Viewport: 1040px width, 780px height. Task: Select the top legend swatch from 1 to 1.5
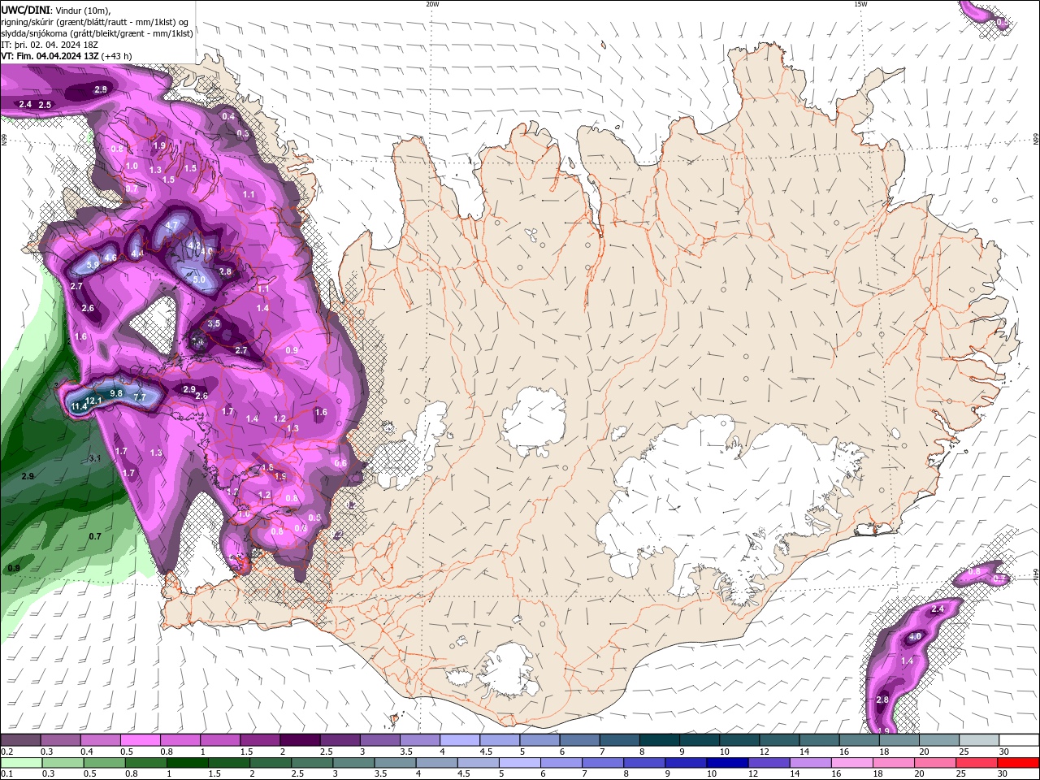coord(220,741)
